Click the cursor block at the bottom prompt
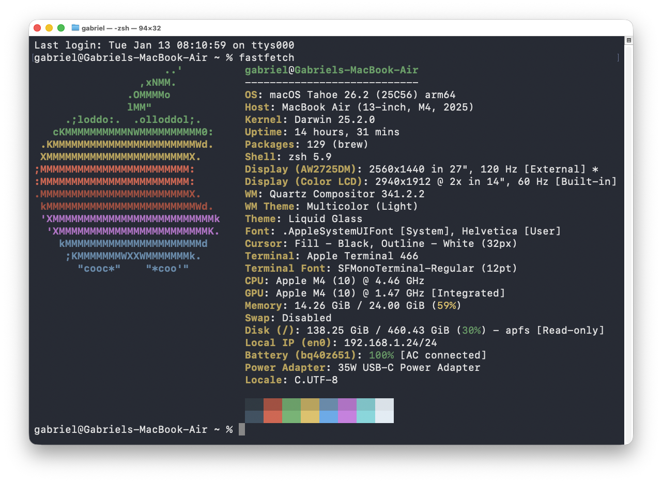Viewport: 662px width, 483px height. 242,430
